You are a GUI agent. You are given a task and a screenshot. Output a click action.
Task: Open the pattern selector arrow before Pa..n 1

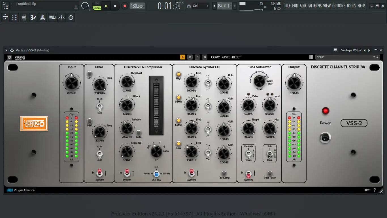coord(214,6)
